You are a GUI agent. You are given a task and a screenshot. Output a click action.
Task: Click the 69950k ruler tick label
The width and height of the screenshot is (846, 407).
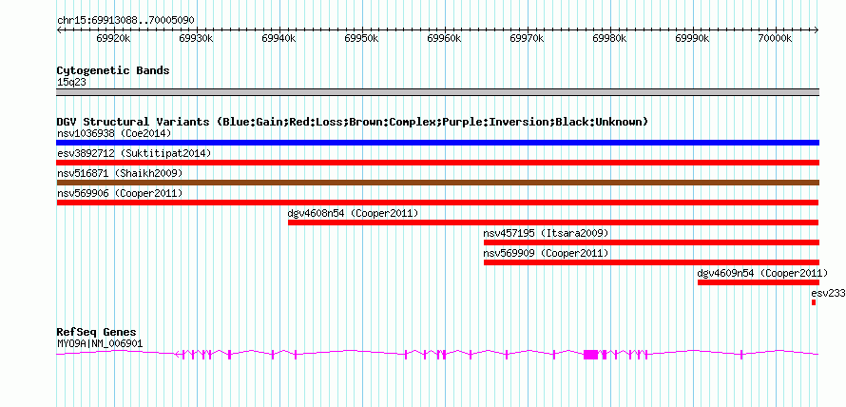[361, 38]
